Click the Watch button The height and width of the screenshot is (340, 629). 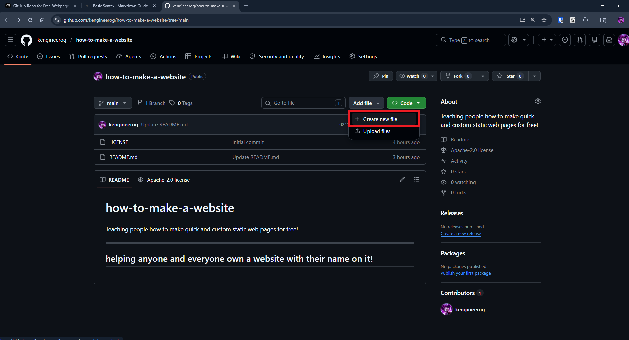coord(412,76)
